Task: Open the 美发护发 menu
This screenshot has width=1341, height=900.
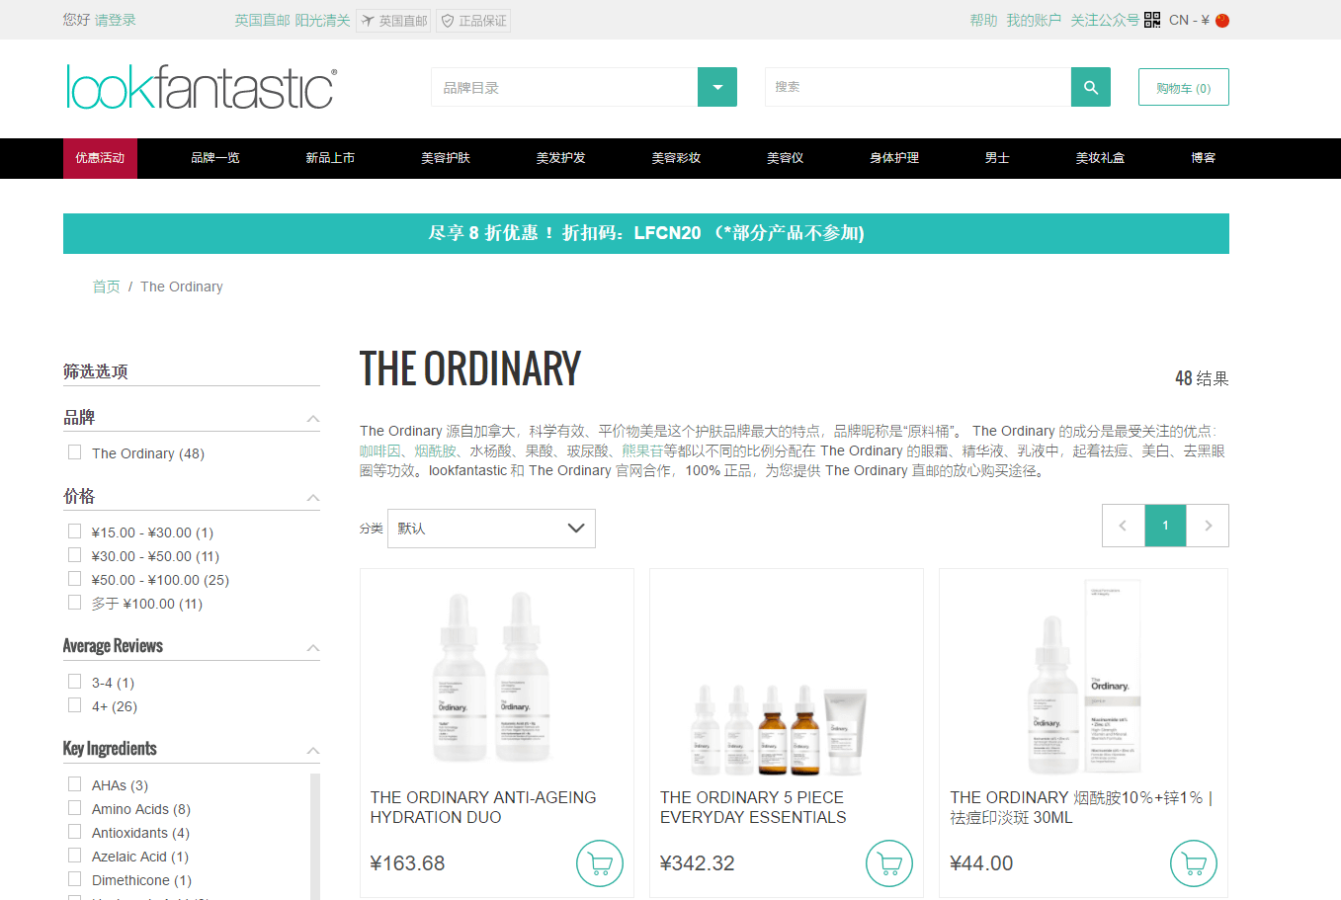Action: (561, 158)
